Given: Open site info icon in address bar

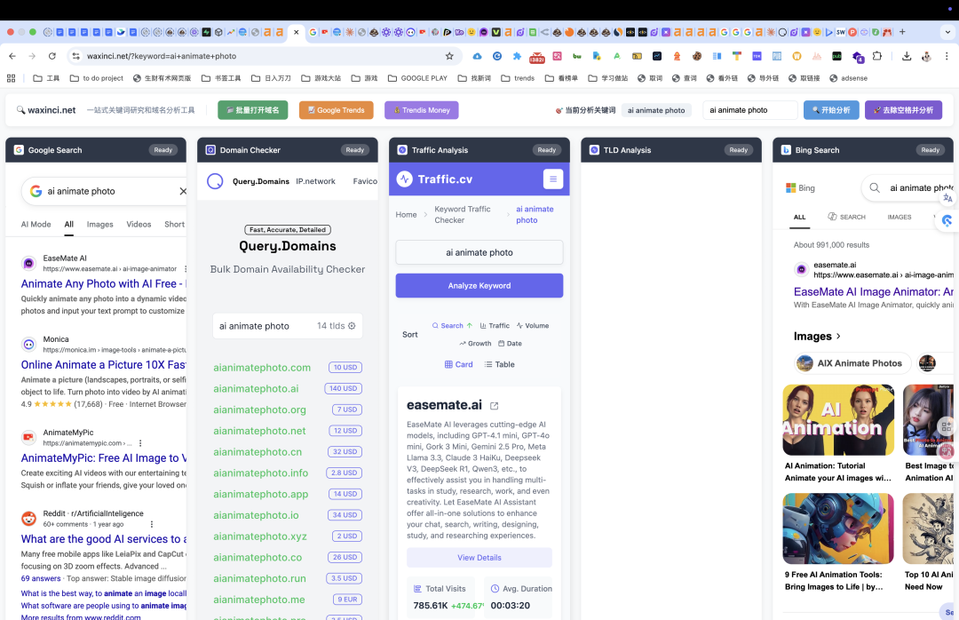Looking at the screenshot, I should 75,56.
